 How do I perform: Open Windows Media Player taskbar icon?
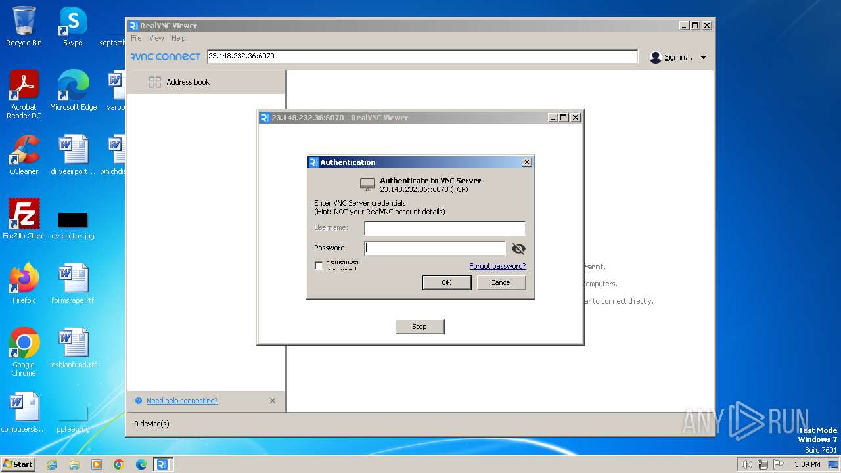coord(97,464)
